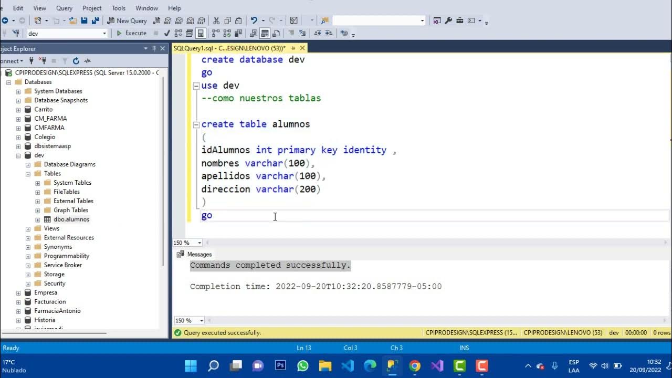Click the Open File folder icon
This screenshot has height=378, width=672.
click(73, 20)
